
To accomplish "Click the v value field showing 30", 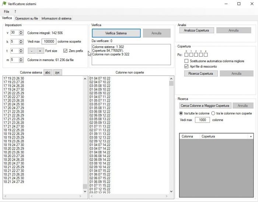I will point(15,32).
